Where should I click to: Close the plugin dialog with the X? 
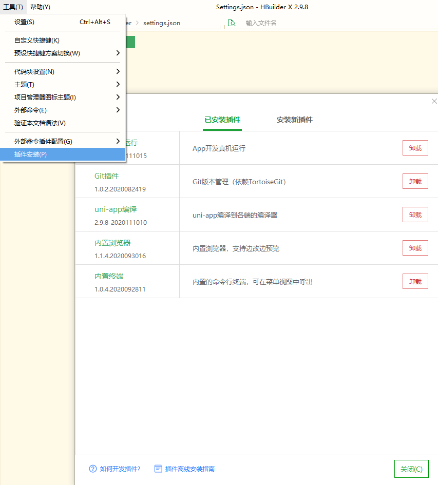pyautogui.click(x=434, y=101)
